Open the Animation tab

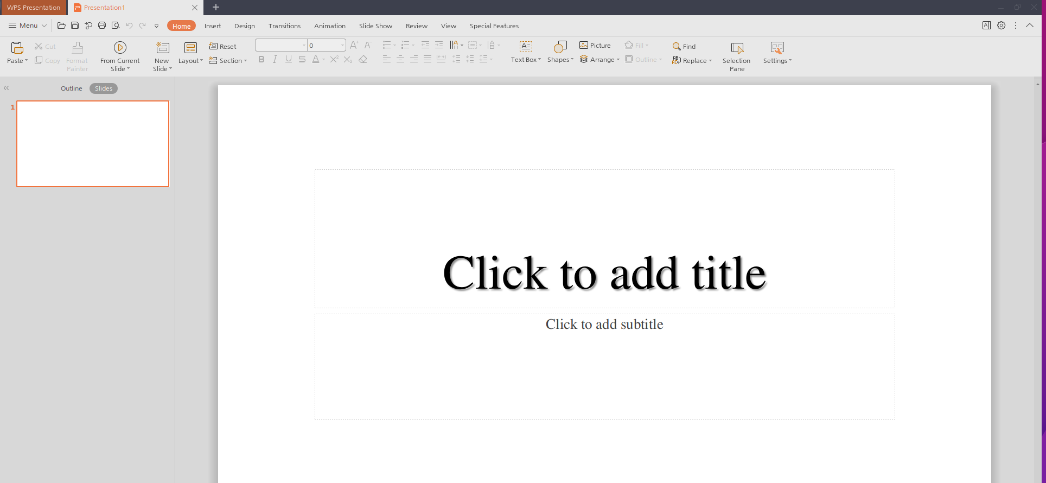pos(329,26)
